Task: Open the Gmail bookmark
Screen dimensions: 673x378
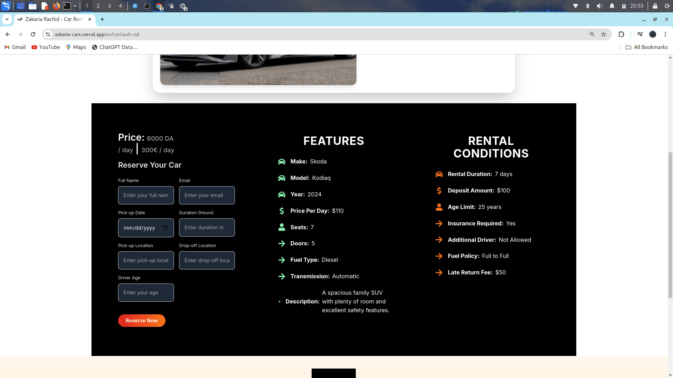Action: (15, 47)
